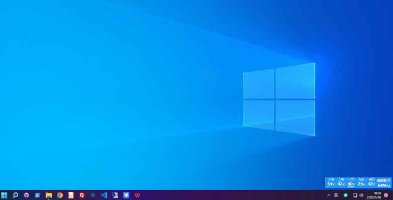
Task: Launch WPS Office from the taskbar
Action: coord(137,195)
